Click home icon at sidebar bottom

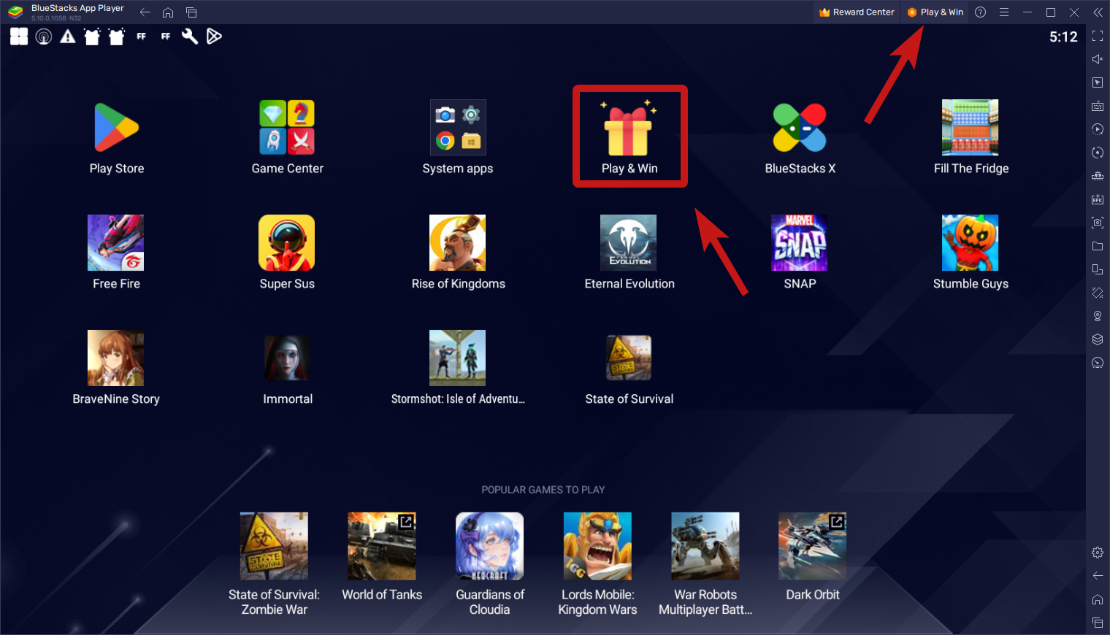point(1098,599)
